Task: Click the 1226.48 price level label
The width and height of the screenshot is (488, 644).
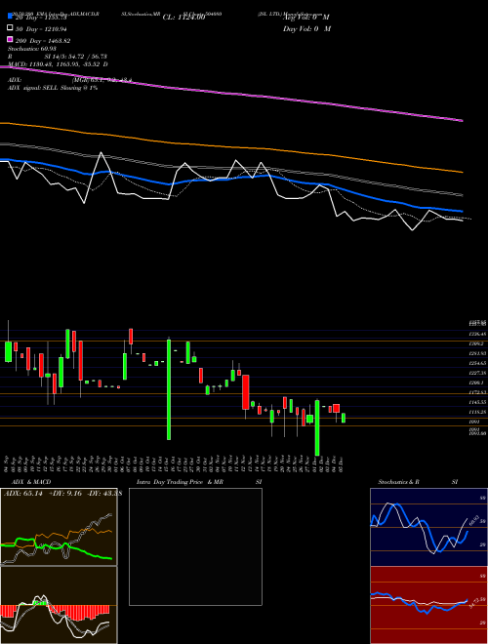Action: (477, 334)
